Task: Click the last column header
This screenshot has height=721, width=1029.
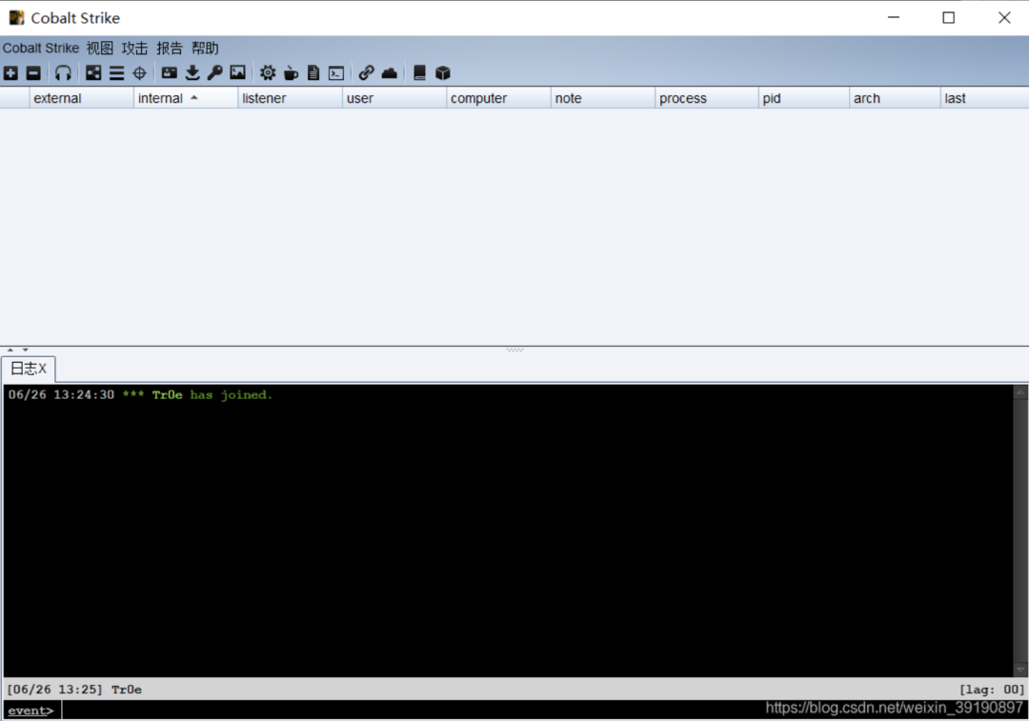Action: click(985, 98)
